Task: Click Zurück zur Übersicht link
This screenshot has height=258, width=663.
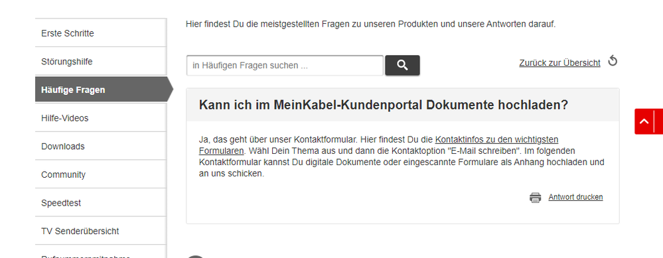Action: (x=559, y=63)
